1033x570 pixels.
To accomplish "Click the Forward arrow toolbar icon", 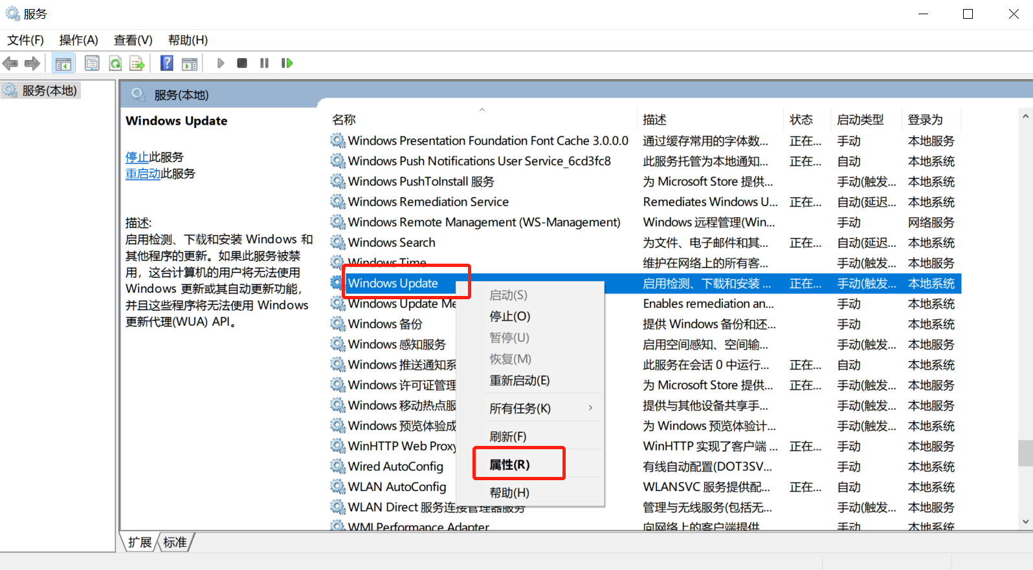I will pyautogui.click(x=32, y=63).
